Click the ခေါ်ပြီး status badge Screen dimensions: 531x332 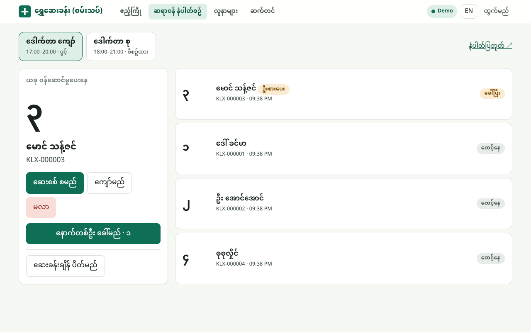(492, 94)
